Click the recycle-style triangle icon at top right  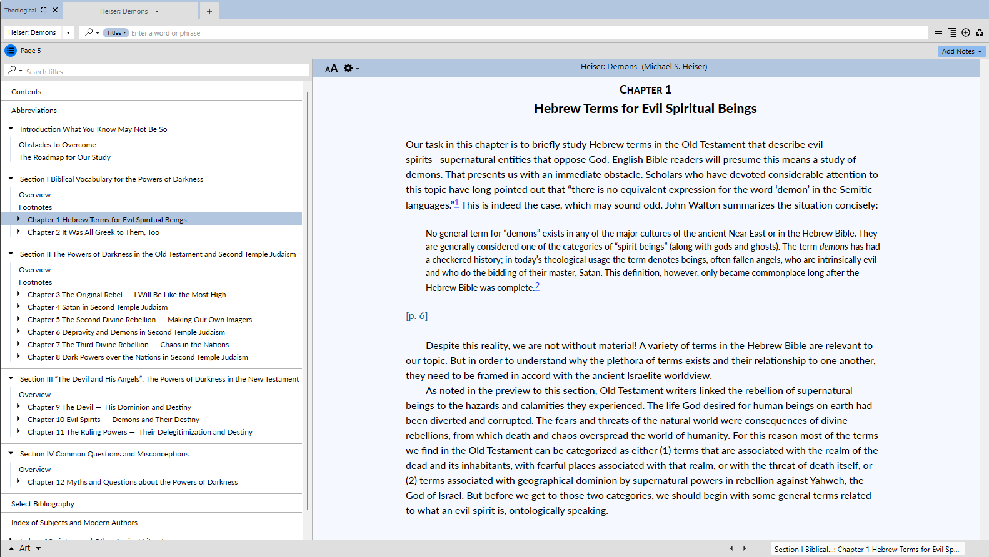tap(980, 32)
